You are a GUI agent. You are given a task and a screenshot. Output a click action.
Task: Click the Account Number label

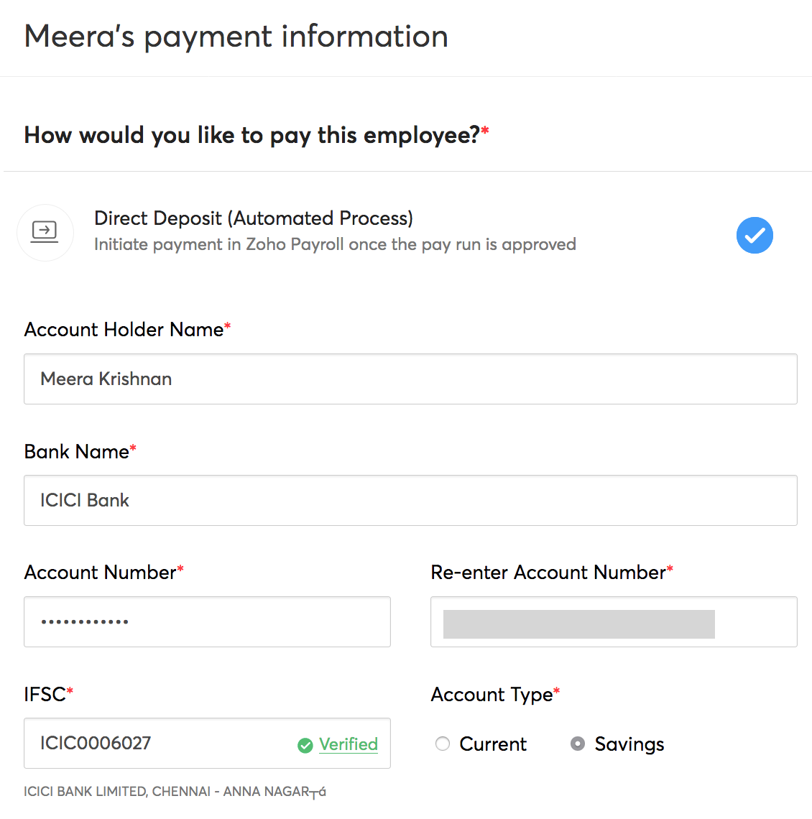point(97,573)
